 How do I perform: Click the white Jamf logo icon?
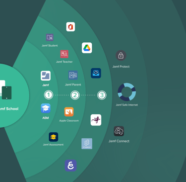pyautogui.click(x=46, y=76)
